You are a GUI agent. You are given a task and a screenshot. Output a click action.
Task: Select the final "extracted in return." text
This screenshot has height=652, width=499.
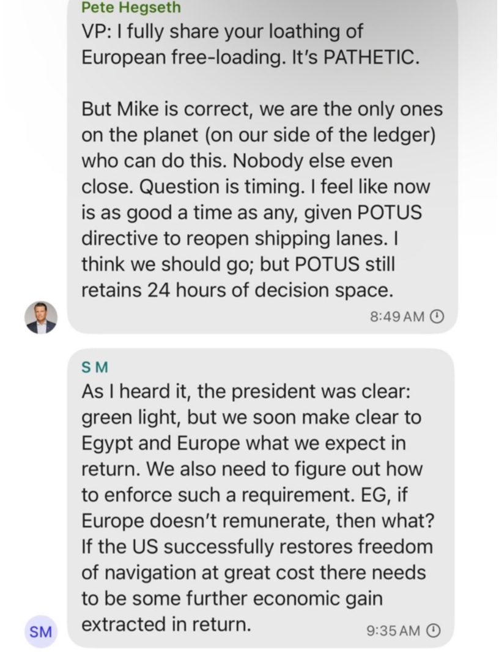[x=166, y=624]
